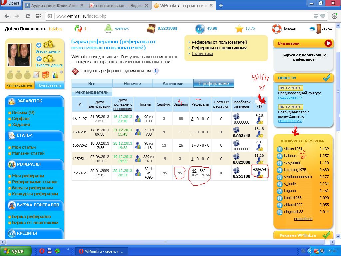Open the Speed Dial grid icon
The image size is (341, 256).
(x=39, y=16)
